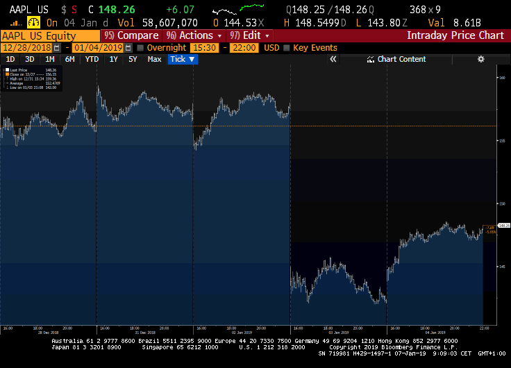This screenshot has width=511, height=368.
Task: Click the Chart Content button
Action: point(396,59)
